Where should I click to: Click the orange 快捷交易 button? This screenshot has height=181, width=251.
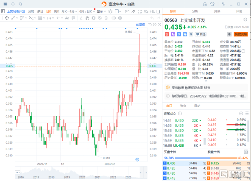point(241,34)
